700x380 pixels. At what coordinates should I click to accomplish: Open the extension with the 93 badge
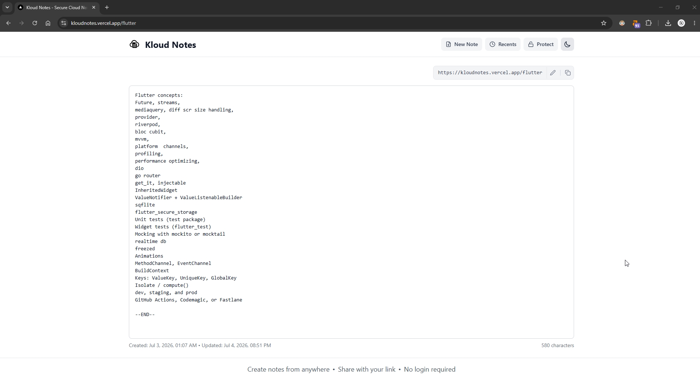point(636,23)
